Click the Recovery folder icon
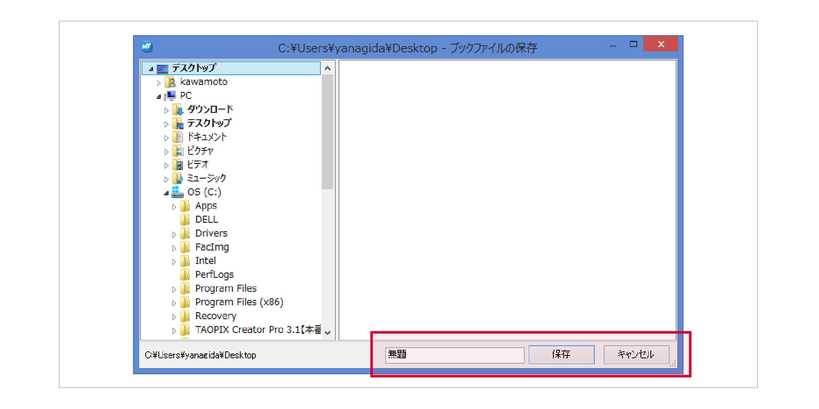This screenshot has height=409, width=819. click(185, 316)
